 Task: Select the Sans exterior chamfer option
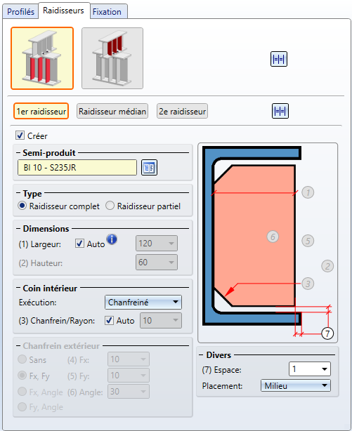pyautogui.click(x=22, y=359)
